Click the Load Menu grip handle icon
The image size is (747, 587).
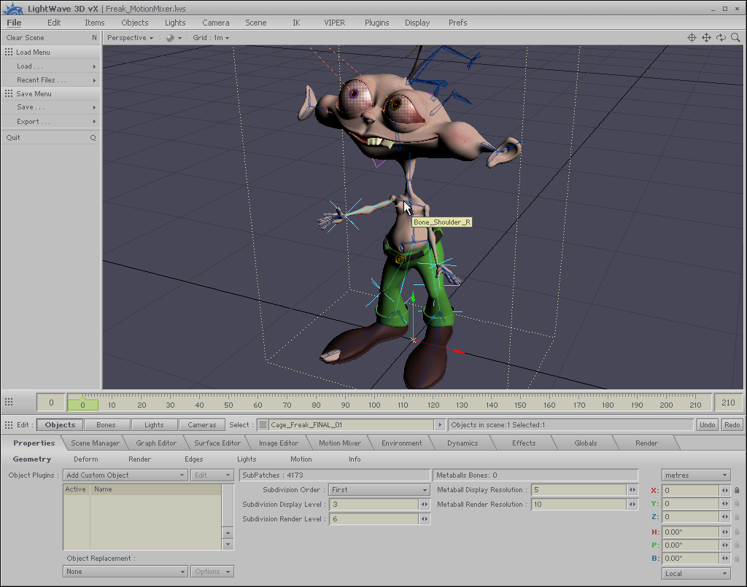(9, 53)
